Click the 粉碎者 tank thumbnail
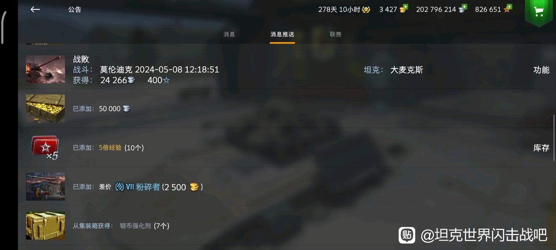This screenshot has height=250, width=556. tap(45, 186)
